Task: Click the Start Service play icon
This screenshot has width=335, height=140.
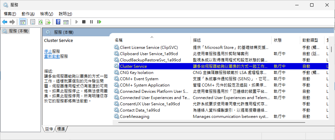Action: pos(77,22)
